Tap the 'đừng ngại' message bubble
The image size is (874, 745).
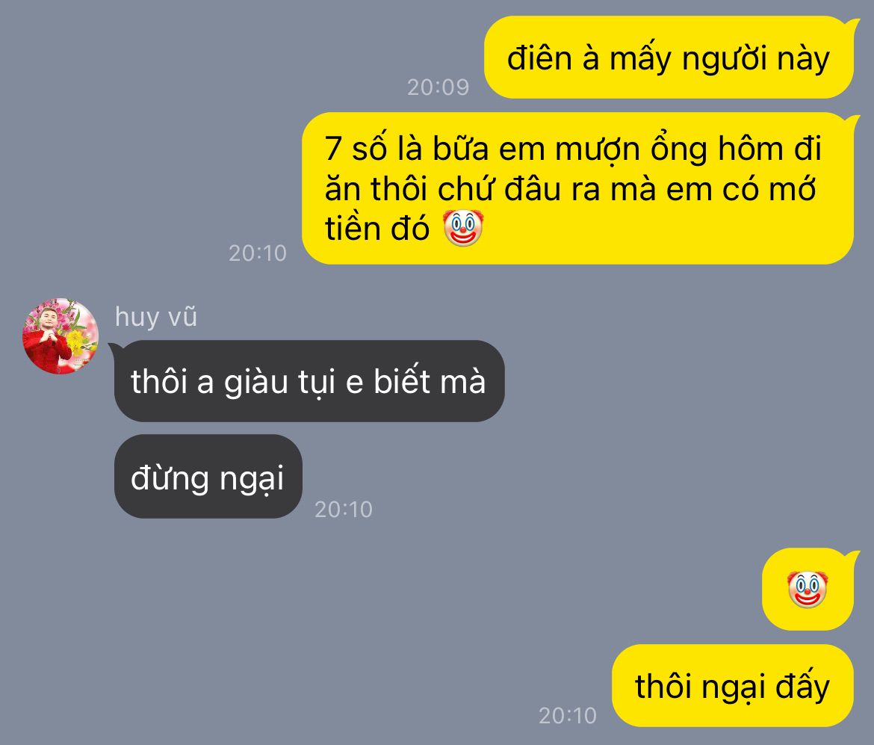208,477
